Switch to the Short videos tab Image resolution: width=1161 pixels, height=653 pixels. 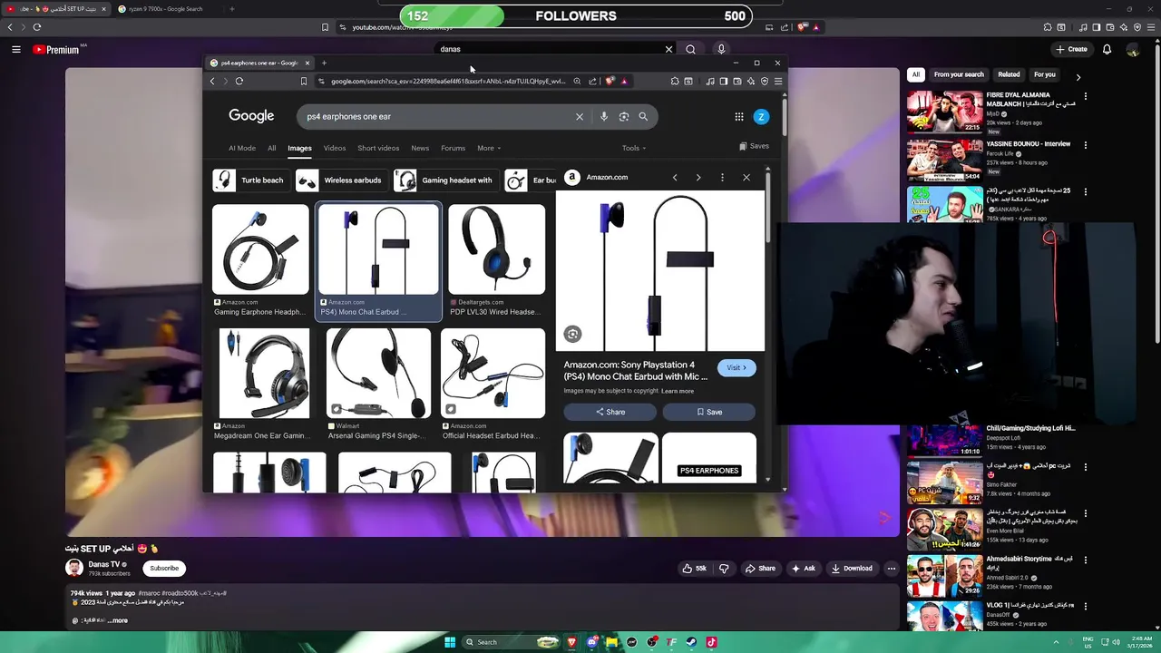378,148
